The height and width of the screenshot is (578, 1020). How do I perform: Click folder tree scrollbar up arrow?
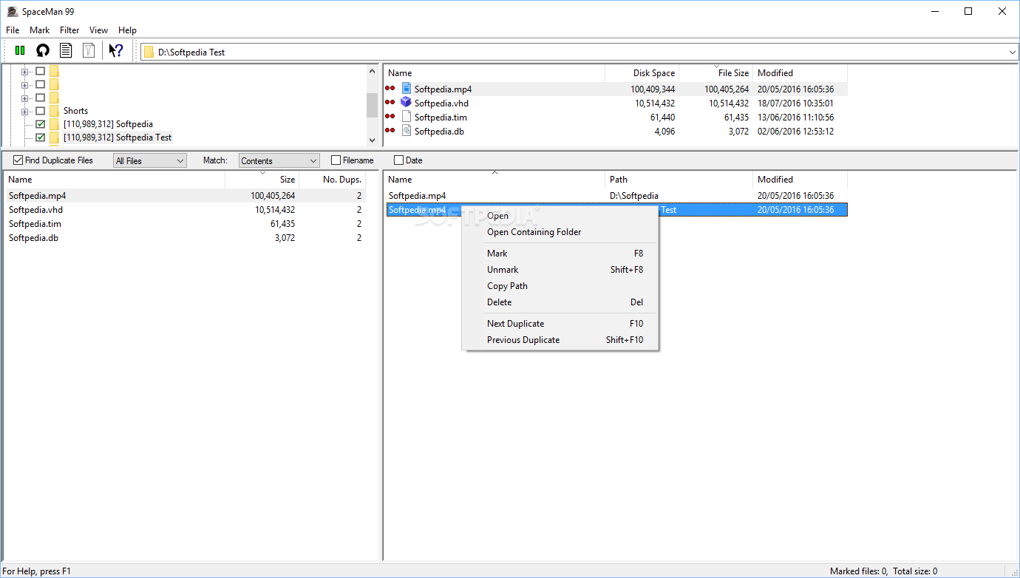point(372,72)
